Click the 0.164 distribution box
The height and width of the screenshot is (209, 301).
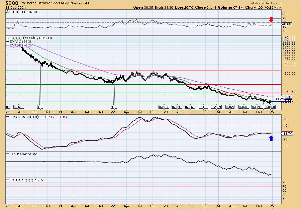click(230, 107)
